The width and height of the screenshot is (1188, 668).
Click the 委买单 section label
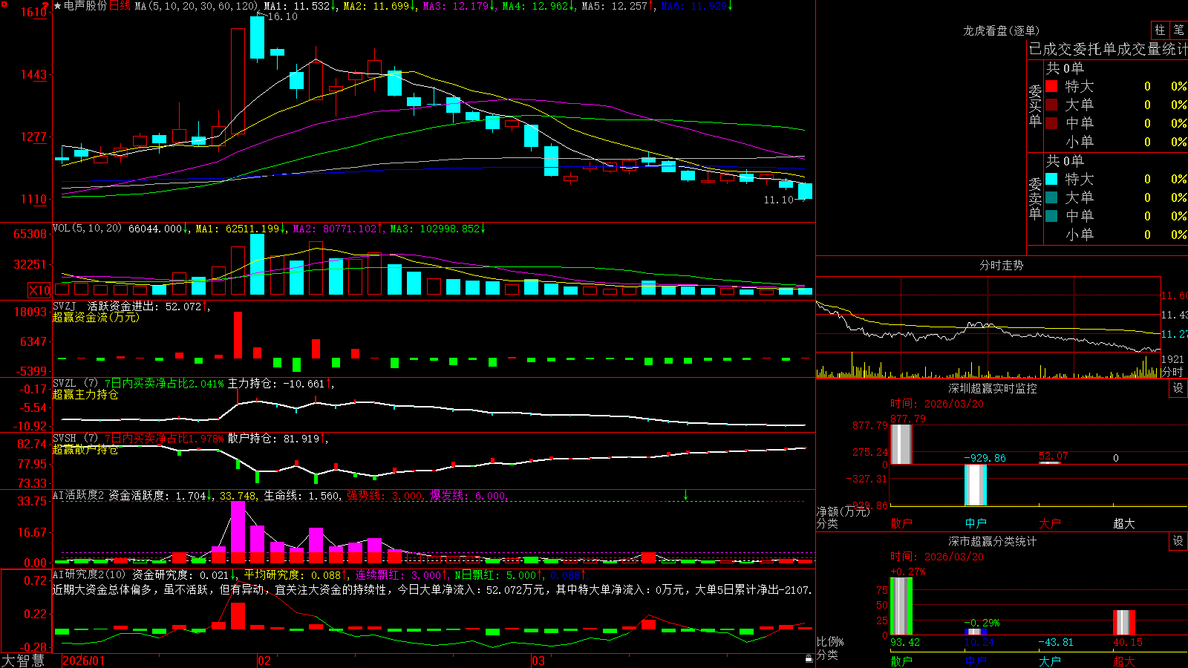(x=1035, y=106)
